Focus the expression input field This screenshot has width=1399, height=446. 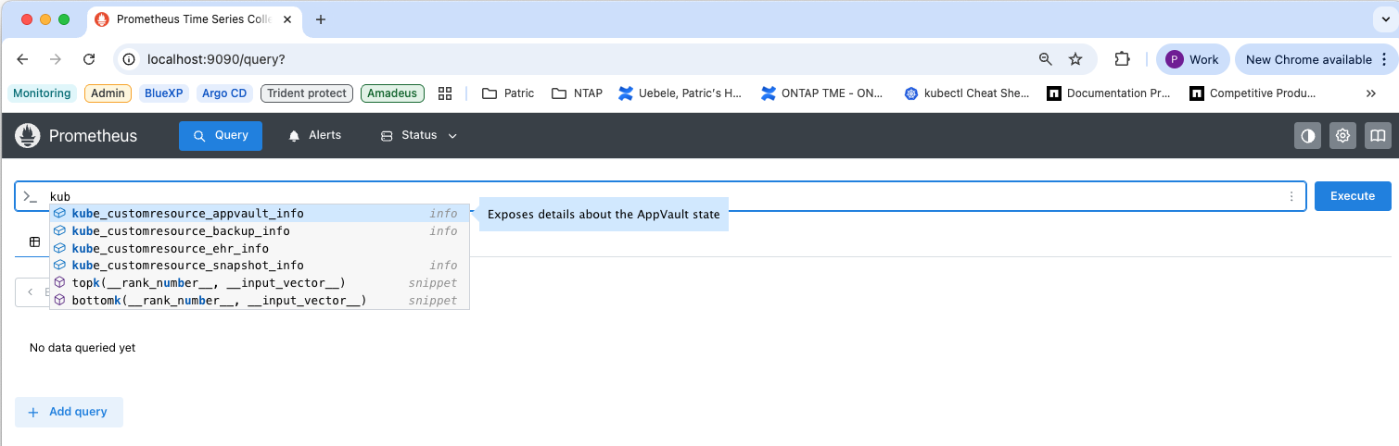[660, 196]
